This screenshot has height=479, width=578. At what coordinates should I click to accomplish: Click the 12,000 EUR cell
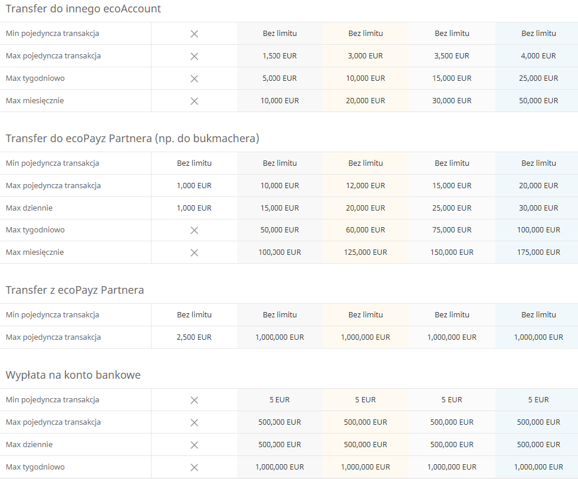[365, 186]
